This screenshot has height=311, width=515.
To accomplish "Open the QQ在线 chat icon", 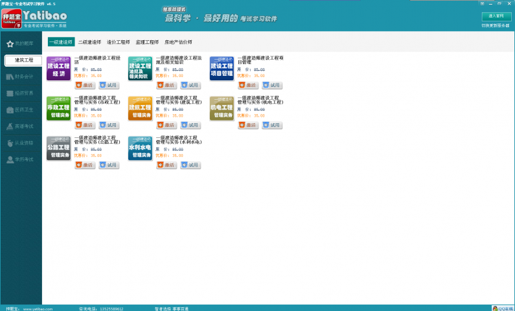I will 503,308.
